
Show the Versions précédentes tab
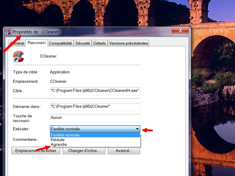[x=128, y=43]
